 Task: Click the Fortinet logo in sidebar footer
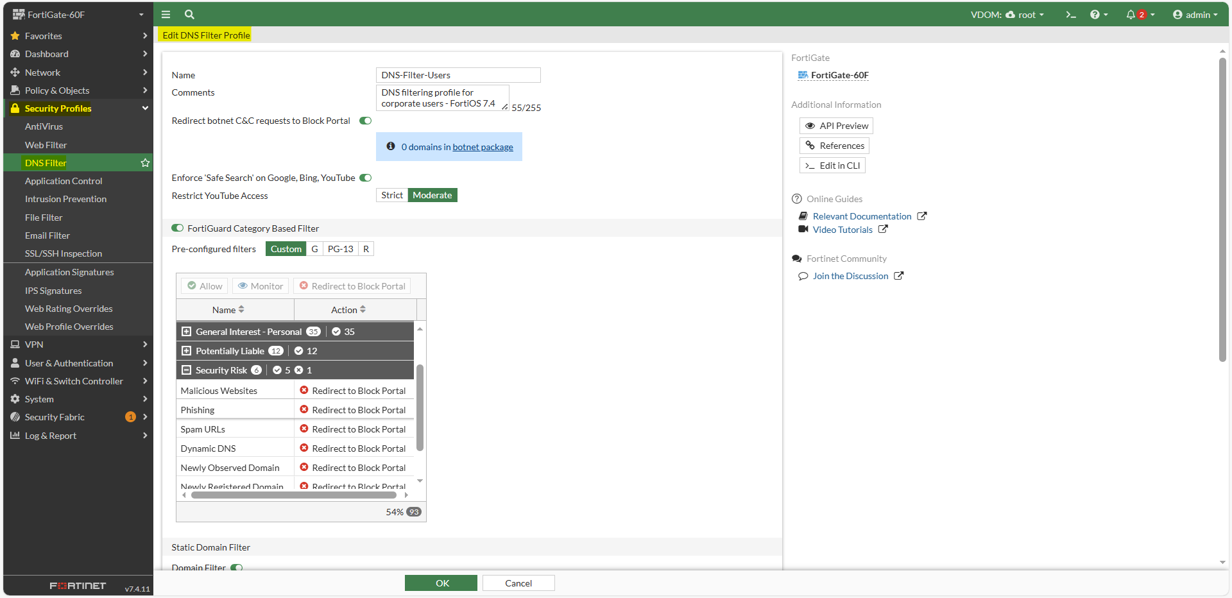[x=78, y=586]
